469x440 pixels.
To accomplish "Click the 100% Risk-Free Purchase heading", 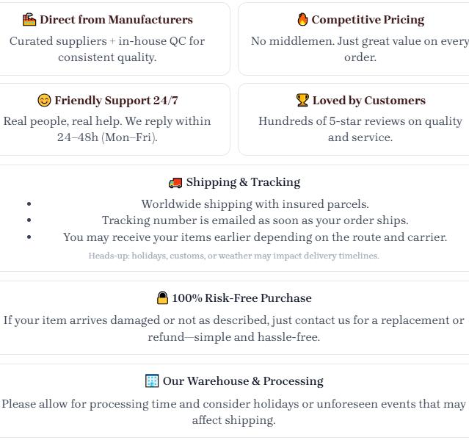I will (241, 298).
